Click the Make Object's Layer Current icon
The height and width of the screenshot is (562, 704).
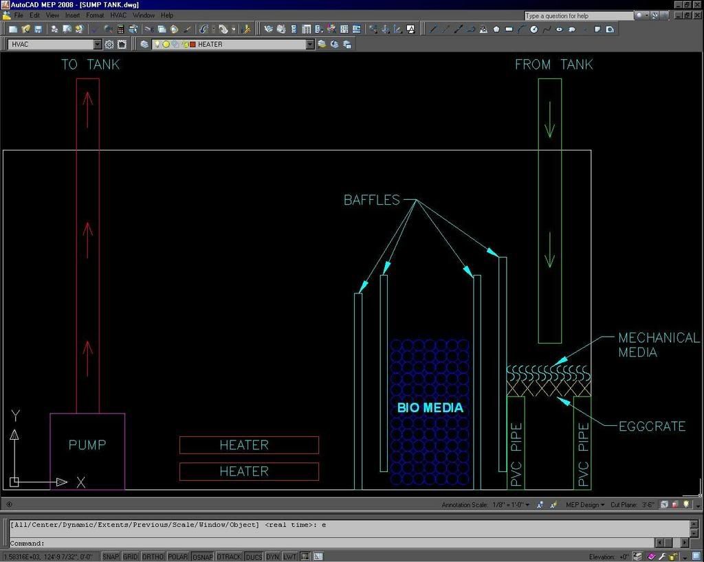[x=322, y=45]
